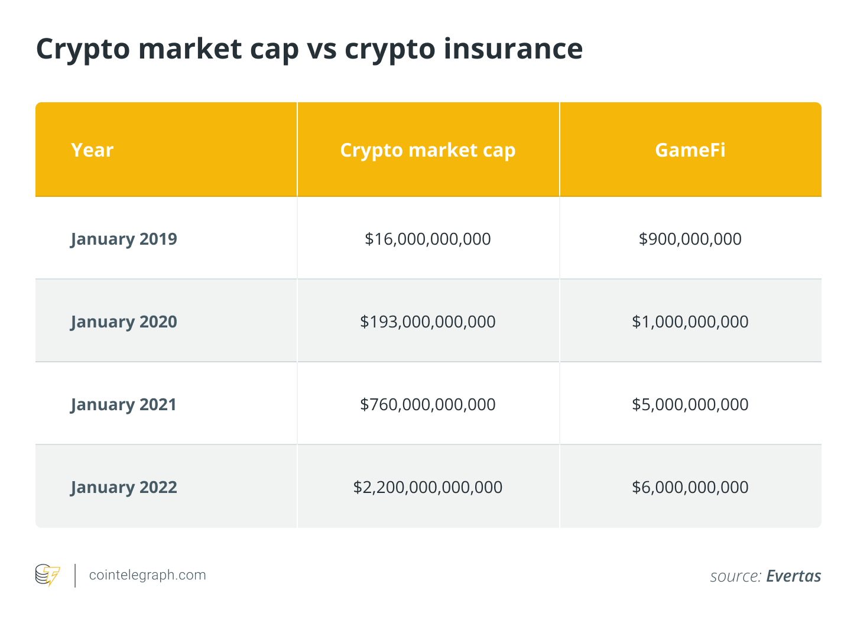Choose the January 2022 row label
The image size is (857, 623).
tap(124, 487)
